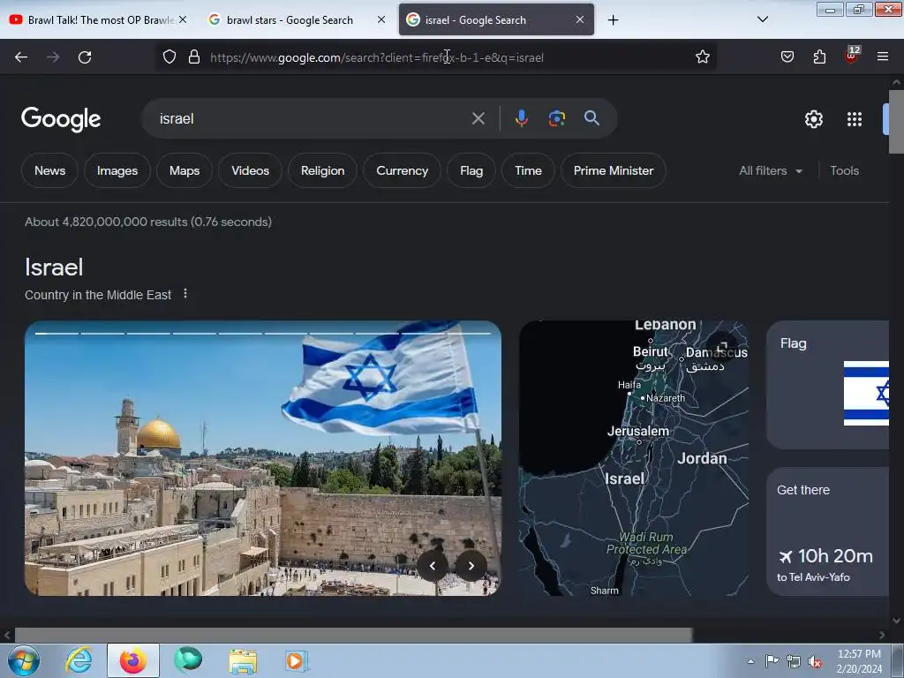Image resolution: width=904 pixels, height=678 pixels.
Task: Bookmark this page with the star
Action: point(702,57)
